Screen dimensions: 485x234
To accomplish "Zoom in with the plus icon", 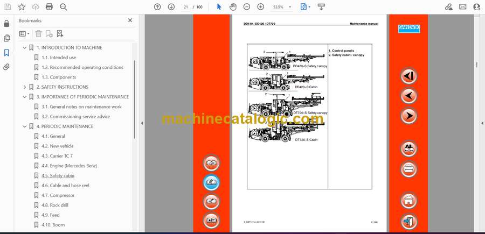I will (x=261, y=7).
